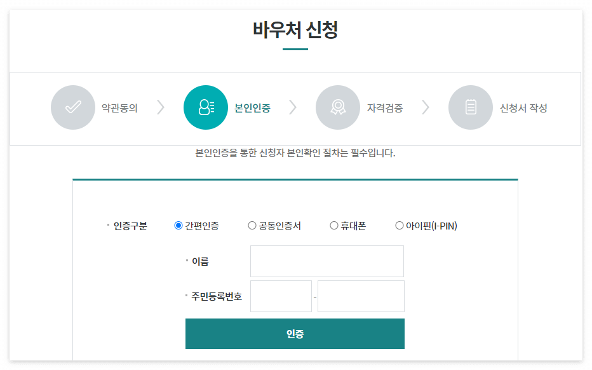
Task: Select the 간편인증 radio option
Action: 178,226
